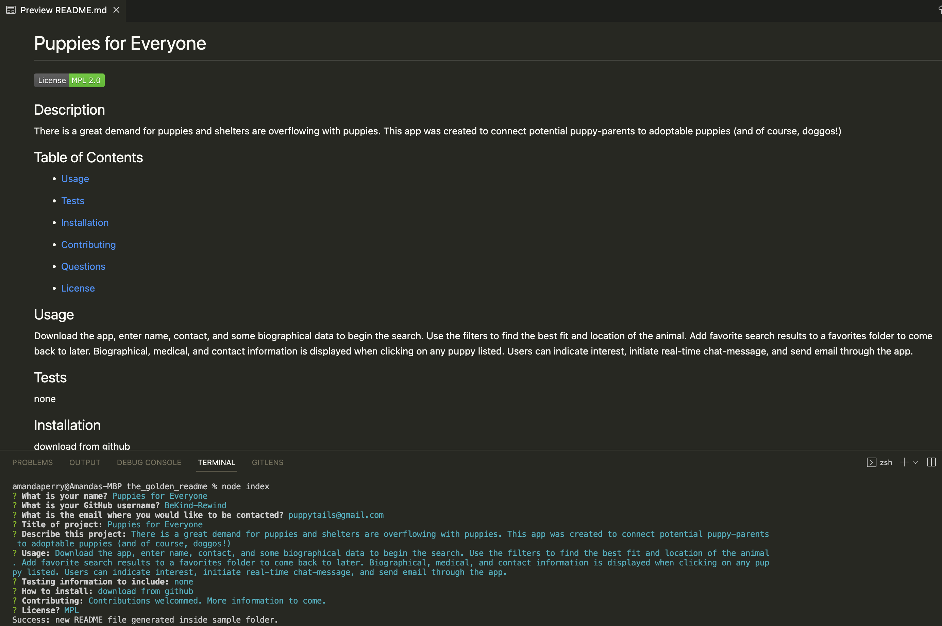Click the License link in contents
The width and height of the screenshot is (942, 626).
pyautogui.click(x=78, y=288)
